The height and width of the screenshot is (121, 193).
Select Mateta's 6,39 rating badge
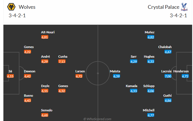point(116,76)
